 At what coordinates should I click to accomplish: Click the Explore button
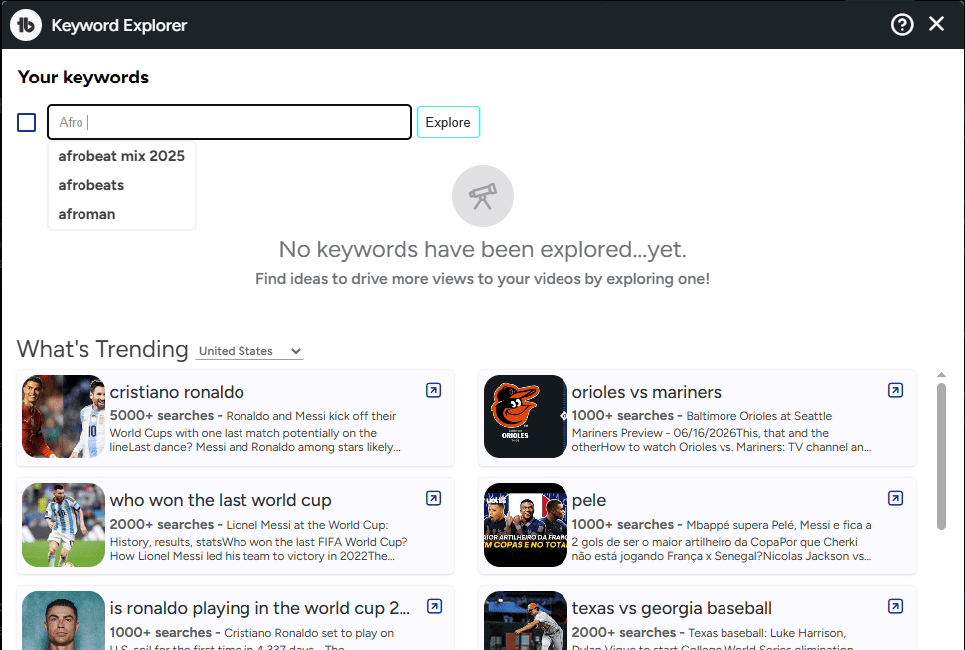point(448,122)
